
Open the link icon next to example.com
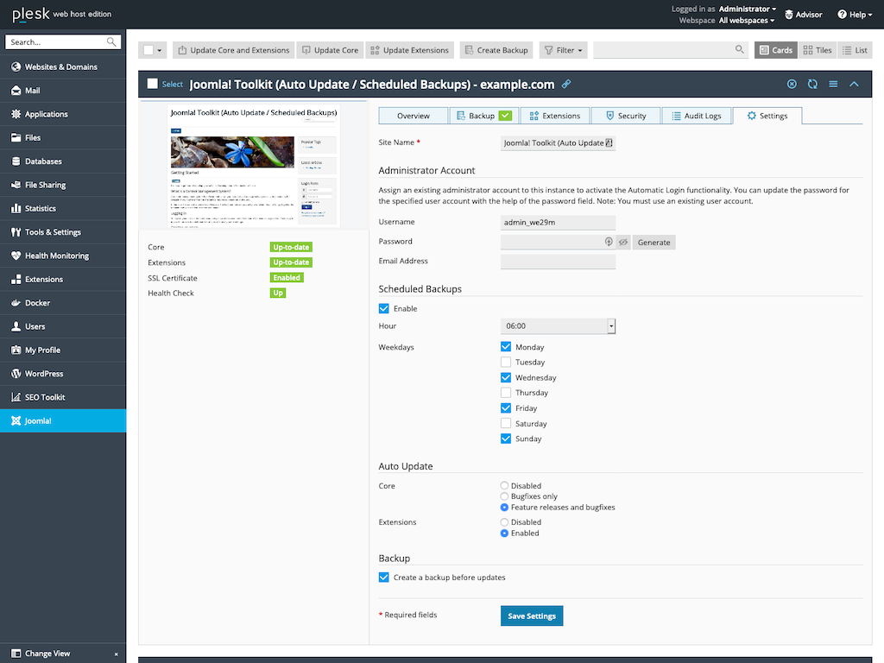[x=566, y=84]
